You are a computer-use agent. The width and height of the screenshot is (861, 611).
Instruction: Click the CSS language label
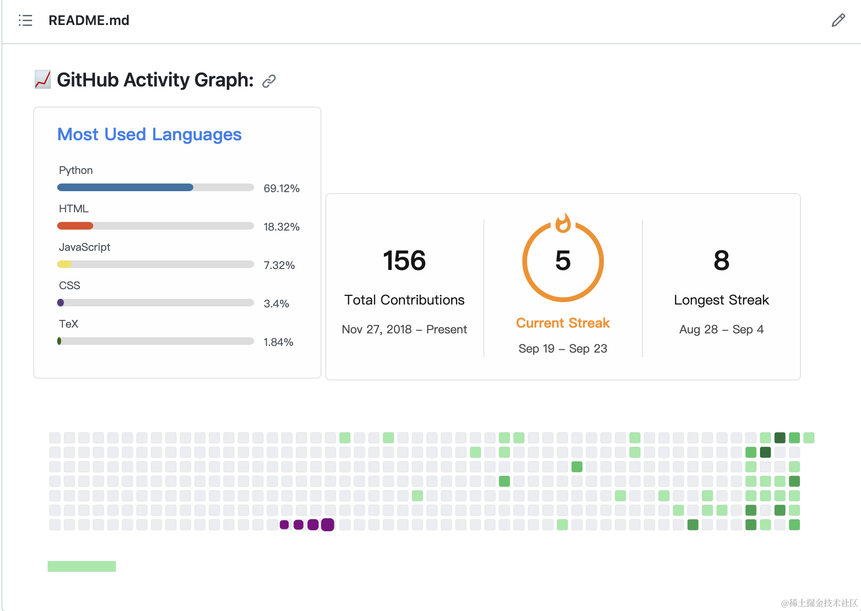point(70,286)
